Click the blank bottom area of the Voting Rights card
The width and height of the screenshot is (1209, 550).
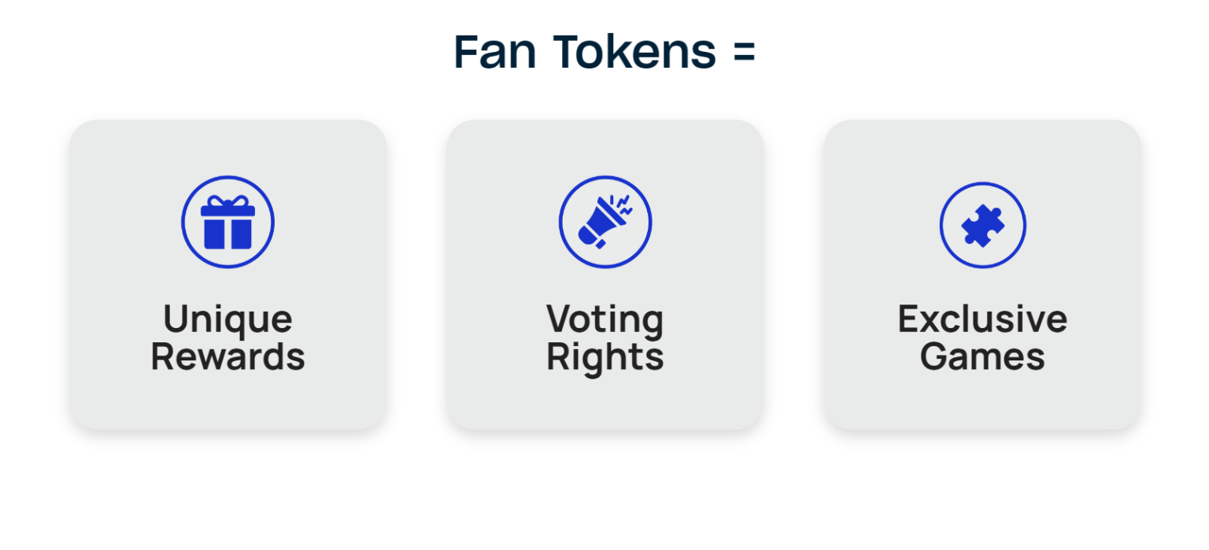click(605, 403)
